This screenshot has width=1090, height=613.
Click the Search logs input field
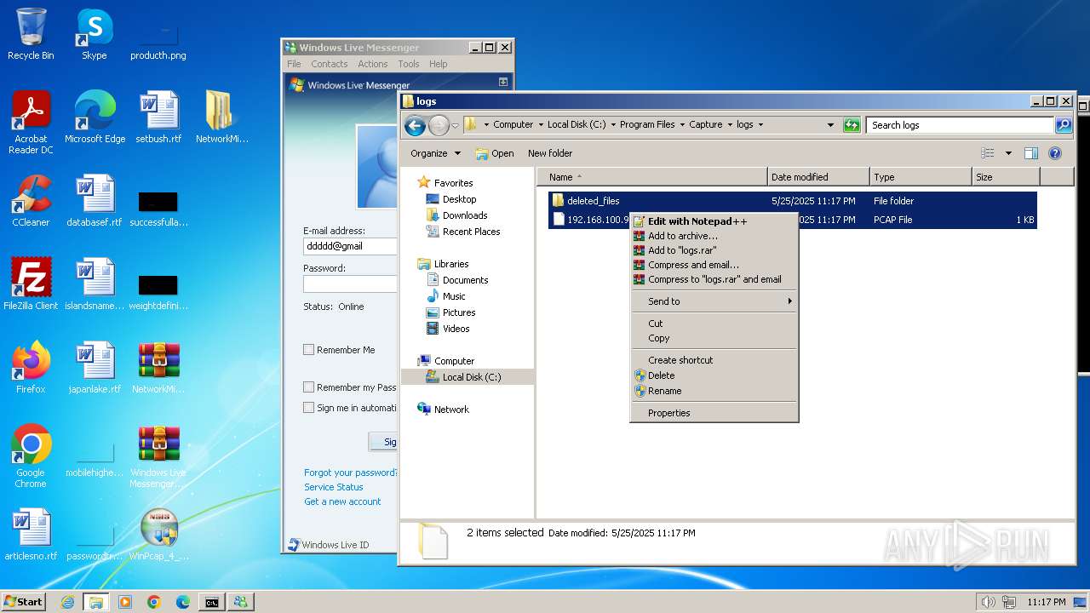[x=961, y=124]
